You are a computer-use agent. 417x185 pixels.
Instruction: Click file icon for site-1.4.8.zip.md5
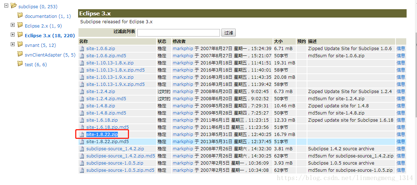[x=82, y=113]
